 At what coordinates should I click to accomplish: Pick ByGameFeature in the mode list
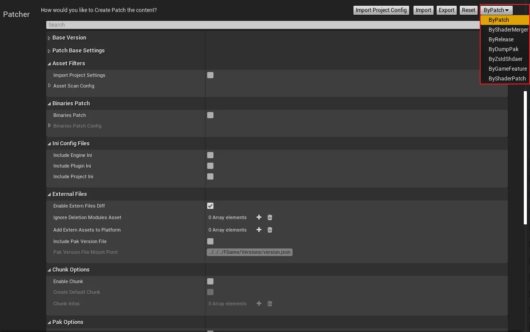[507, 69]
